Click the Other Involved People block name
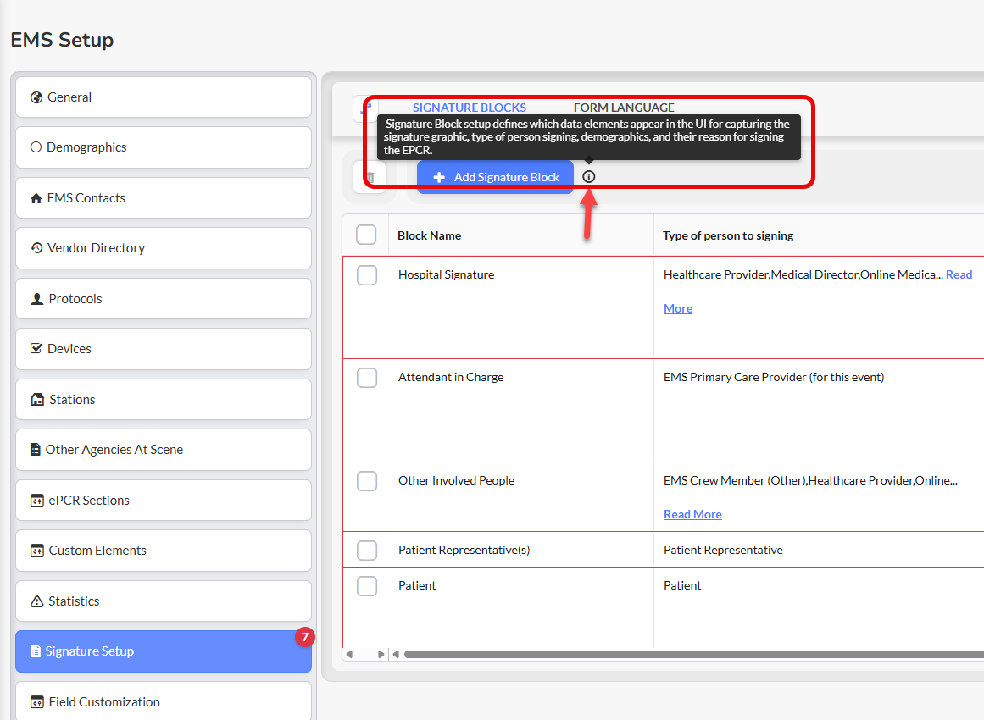This screenshot has width=984, height=720. pyautogui.click(x=456, y=481)
